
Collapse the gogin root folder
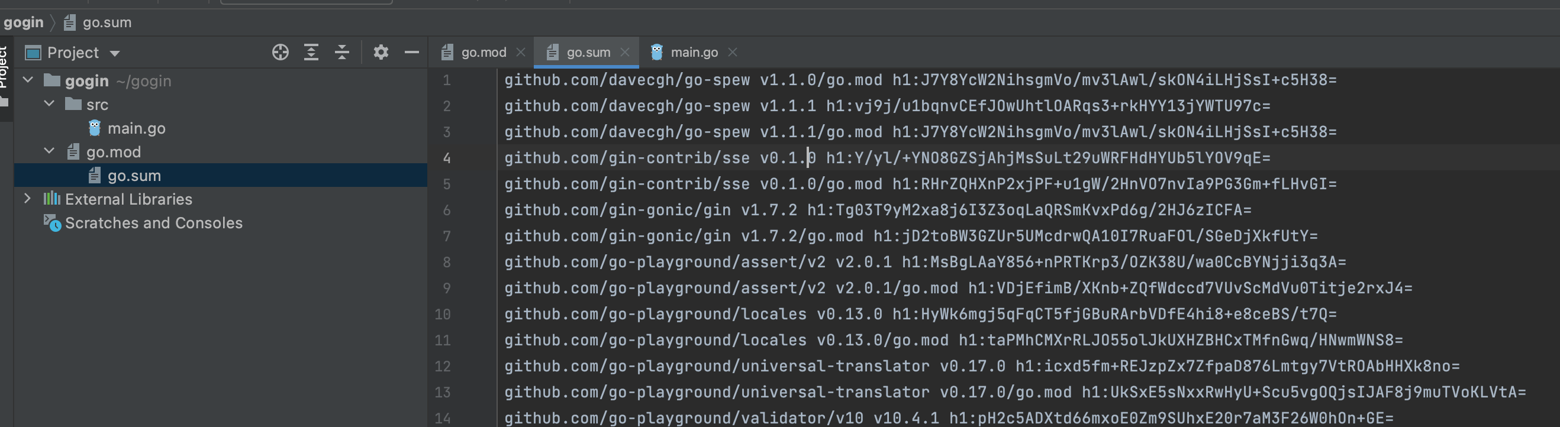[28, 80]
